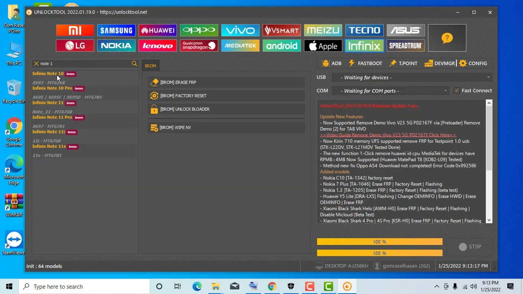Run [BROM] ERASE FRP
Screen dimensions: 523x294
[x=226, y=82]
